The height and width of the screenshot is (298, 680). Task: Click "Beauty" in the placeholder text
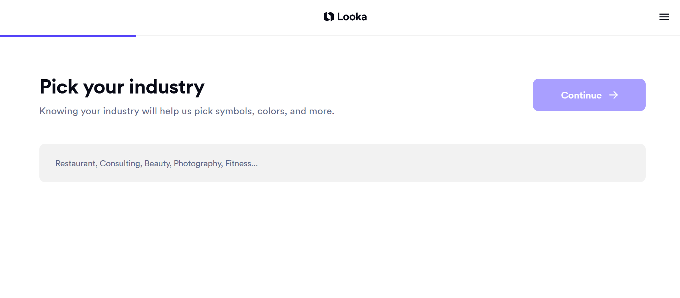157,163
